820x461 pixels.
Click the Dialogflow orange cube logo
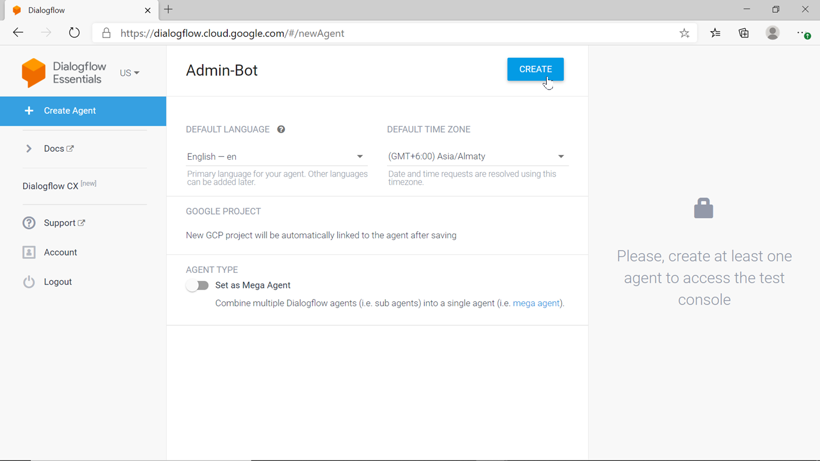(x=33, y=73)
